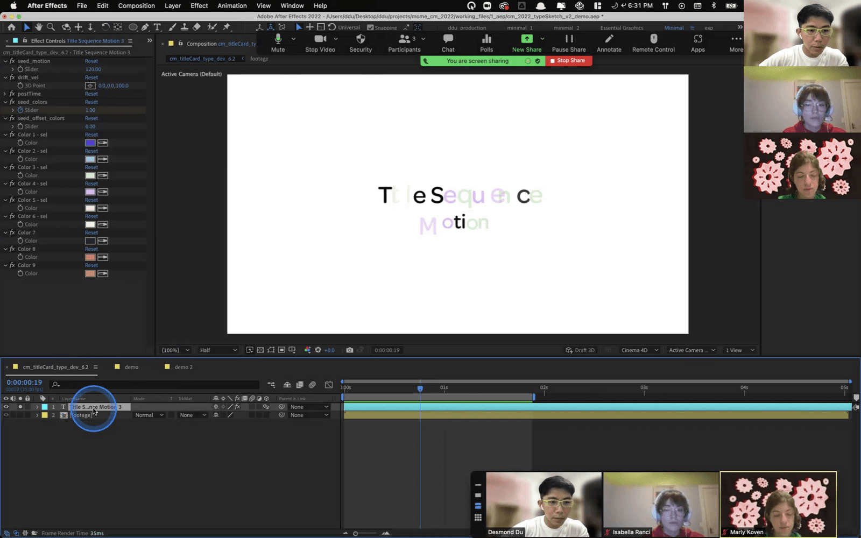This screenshot has width=861, height=538.
Task: Toggle Draft 3D mode
Action: click(x=580, y=350)
